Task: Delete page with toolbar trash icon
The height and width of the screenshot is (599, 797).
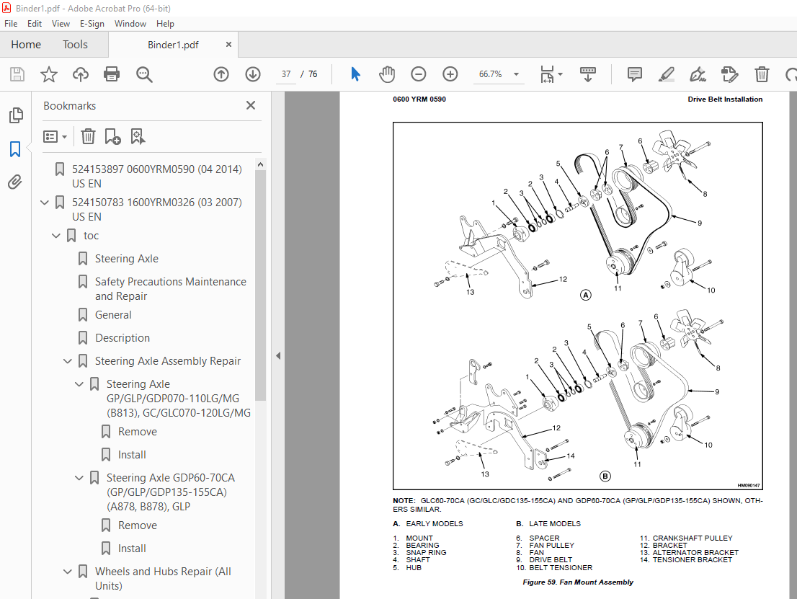Action: coord(762,74)
